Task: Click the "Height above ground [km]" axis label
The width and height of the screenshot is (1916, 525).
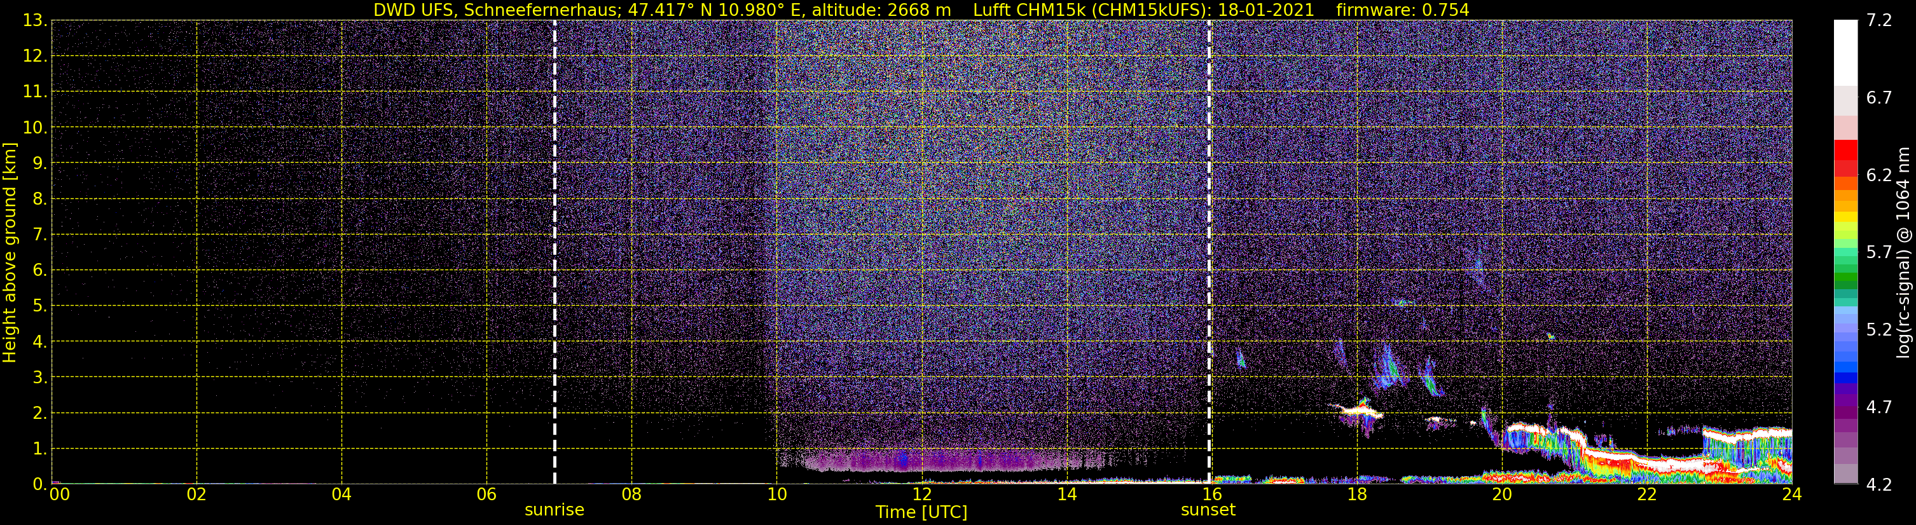Action: (10, 253)
